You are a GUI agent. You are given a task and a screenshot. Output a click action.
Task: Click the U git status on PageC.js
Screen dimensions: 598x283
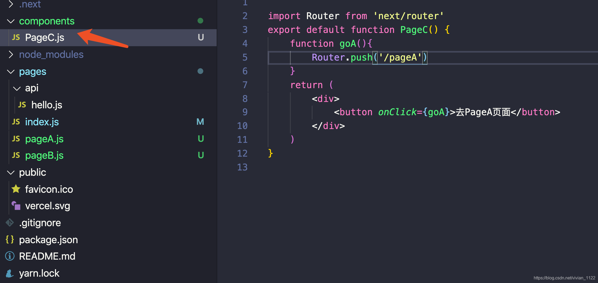pos(201,37)
